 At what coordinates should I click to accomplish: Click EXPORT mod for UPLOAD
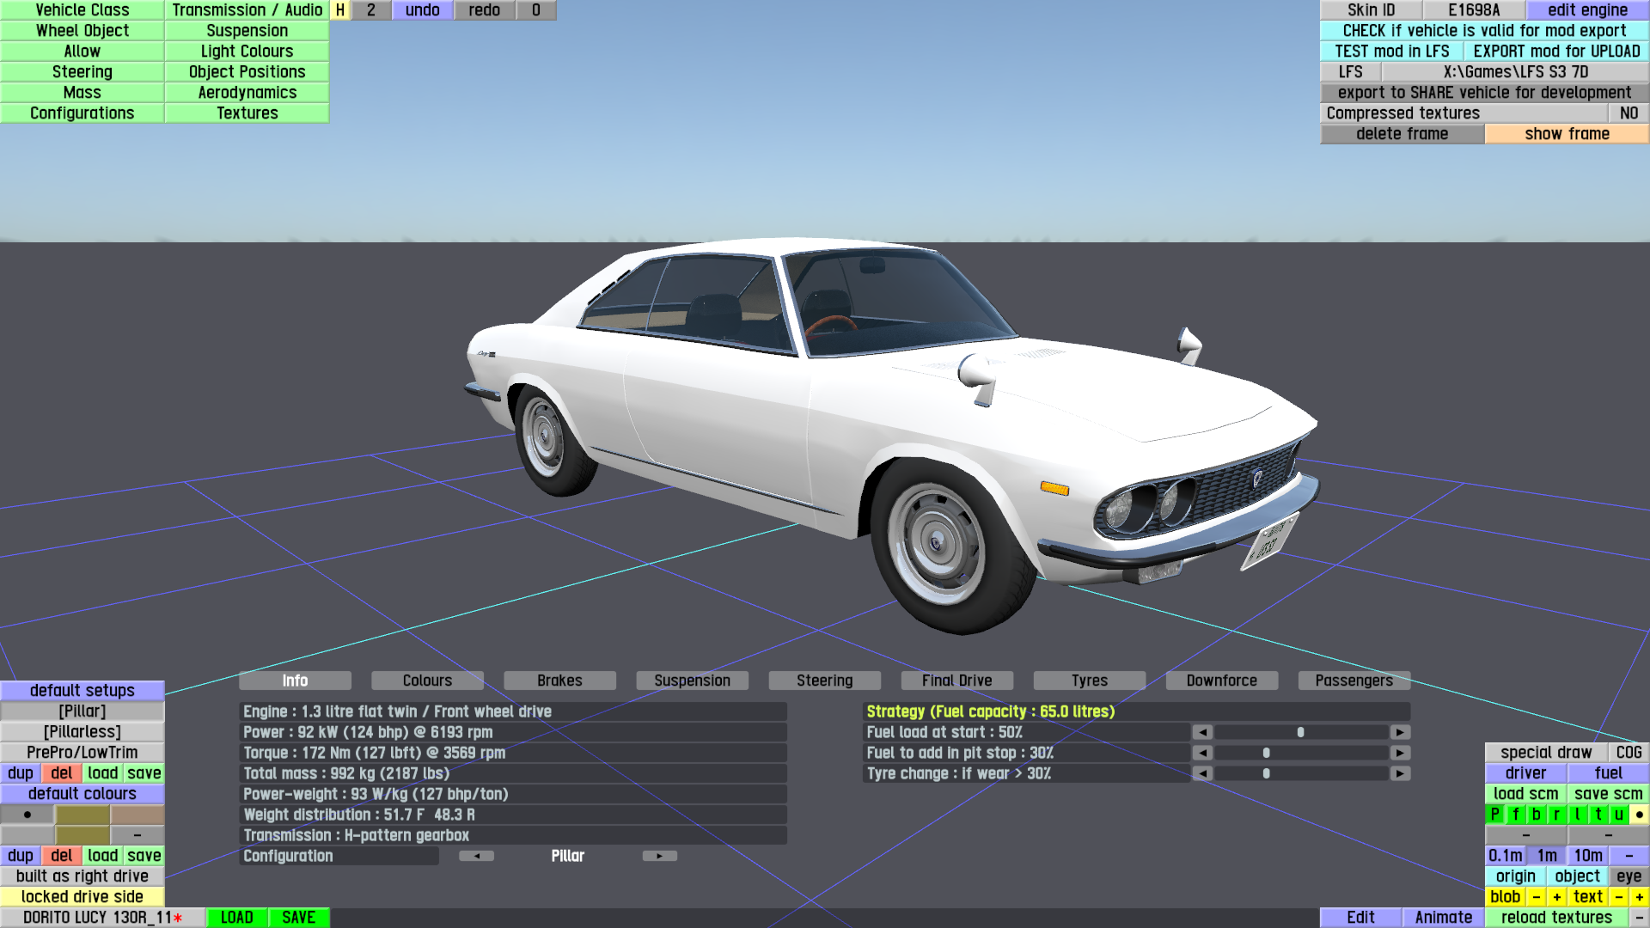pos(1556,52)
